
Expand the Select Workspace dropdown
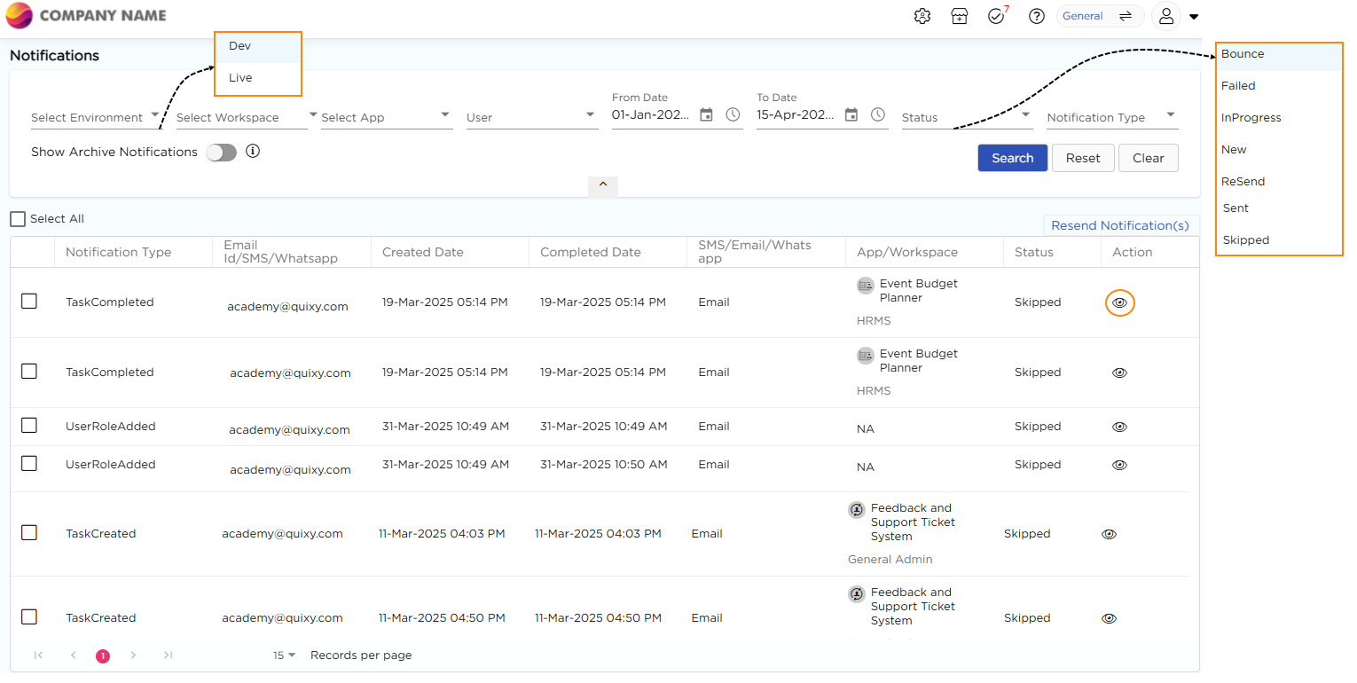pyautogui.click(x=241, y=117)
